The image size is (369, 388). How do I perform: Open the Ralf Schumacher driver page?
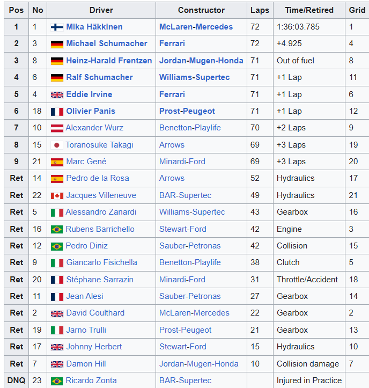coord(99,77)
